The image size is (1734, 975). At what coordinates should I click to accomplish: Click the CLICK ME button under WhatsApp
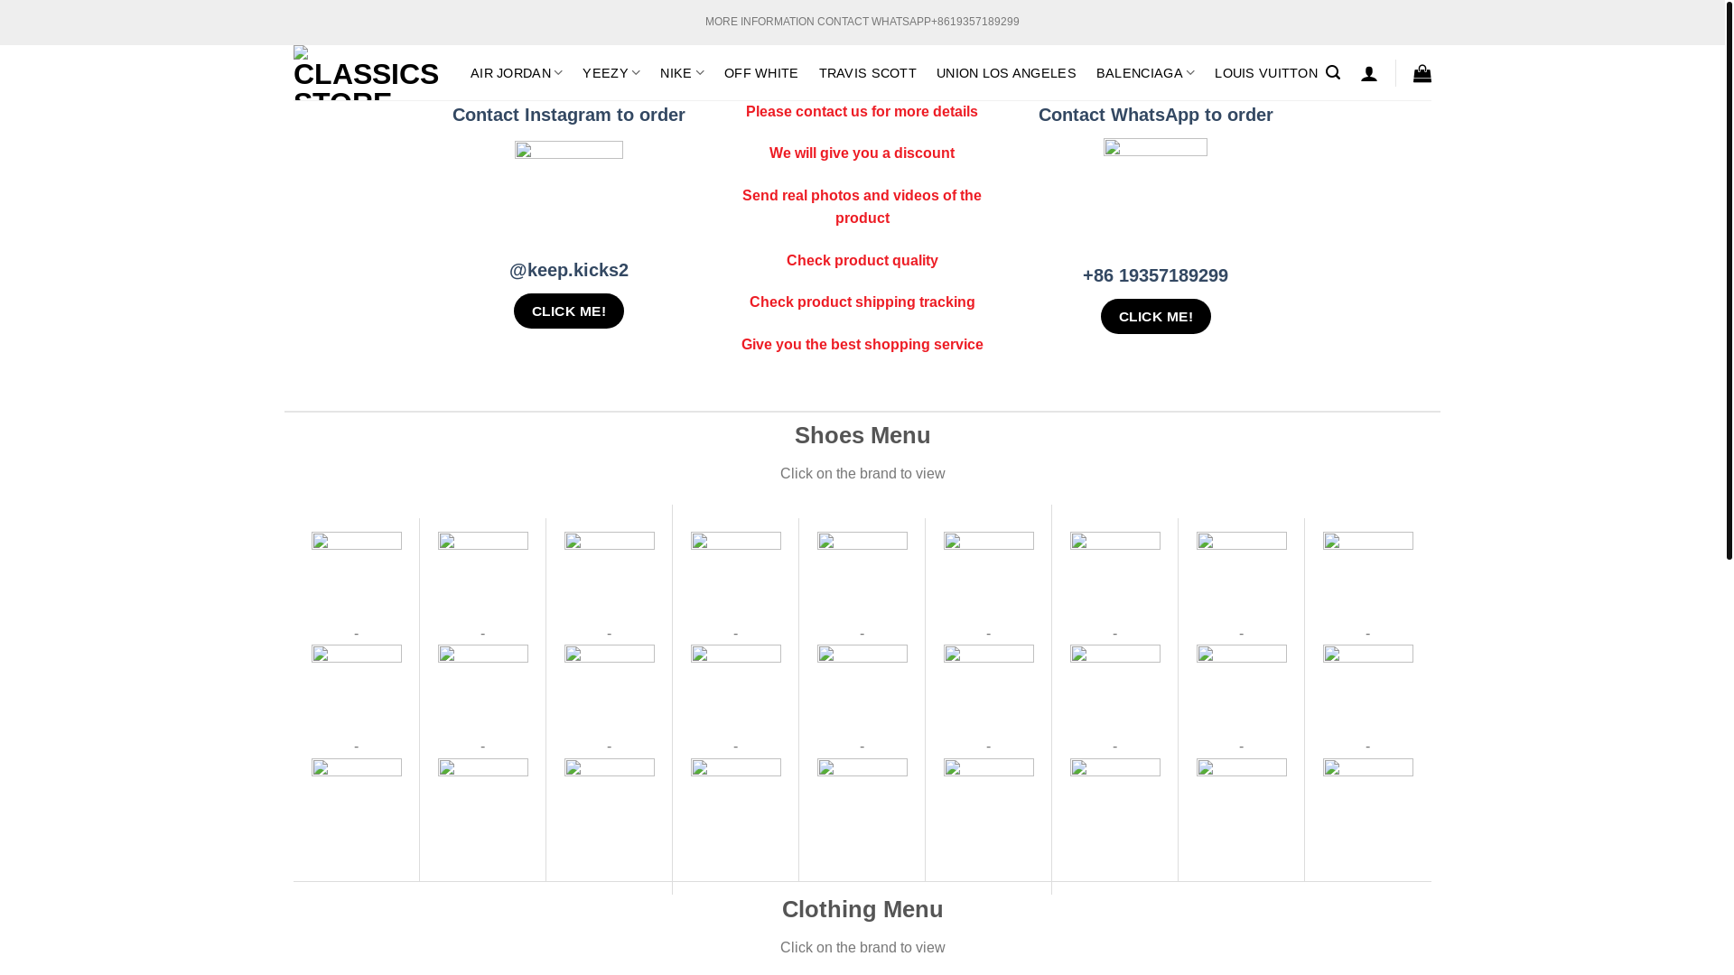[x=1156, y=317]
